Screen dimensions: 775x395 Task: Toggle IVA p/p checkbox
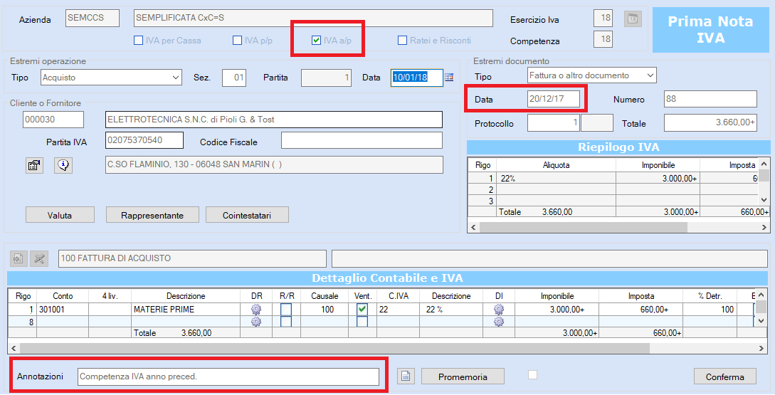[x=237, y=40]
